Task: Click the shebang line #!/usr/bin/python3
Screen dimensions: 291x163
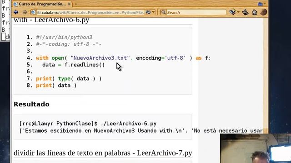Action: [64, 37]
